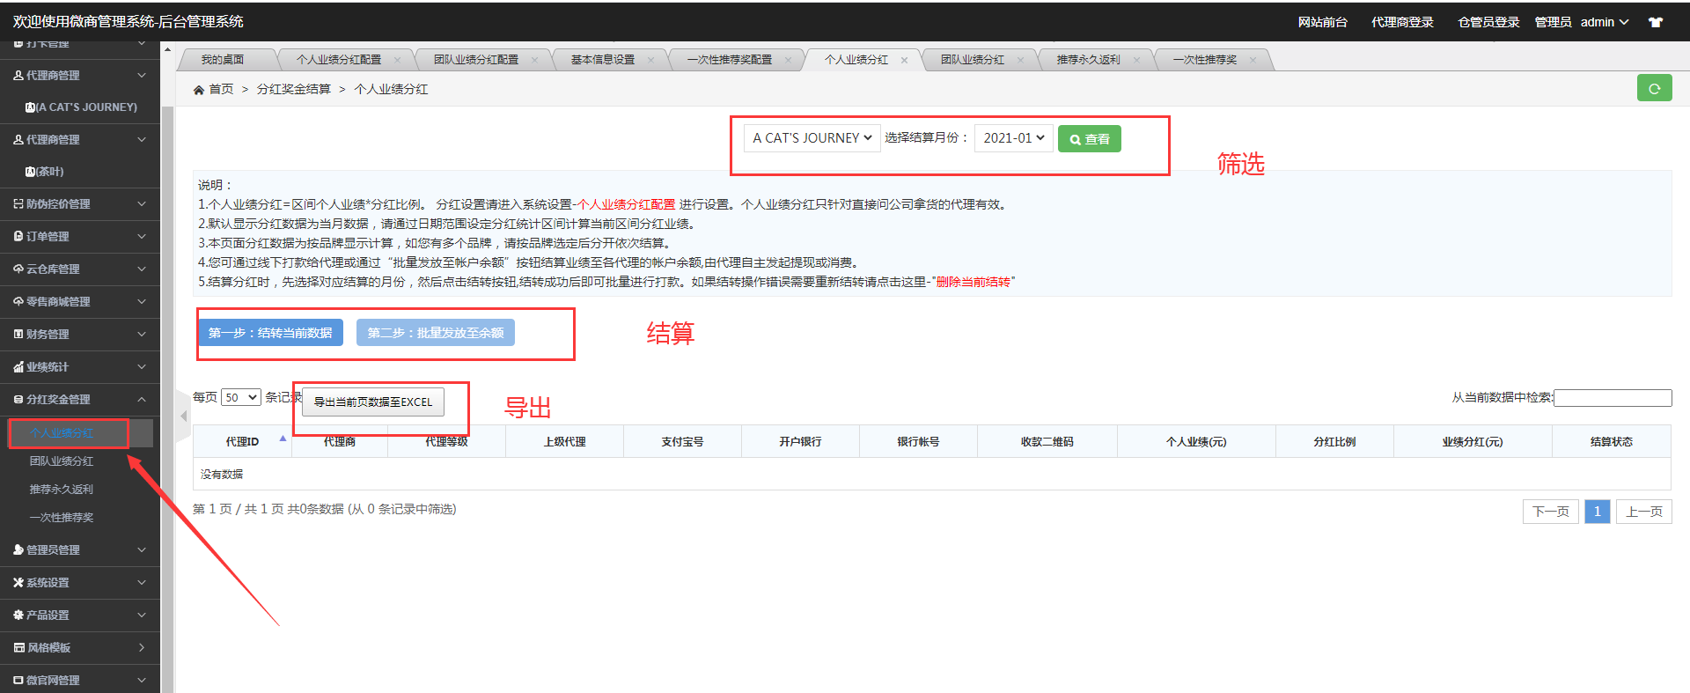This screenshot has width=1690, height=693.
Task: Close the 基本信息设置 tab
Action: point(650,60)
